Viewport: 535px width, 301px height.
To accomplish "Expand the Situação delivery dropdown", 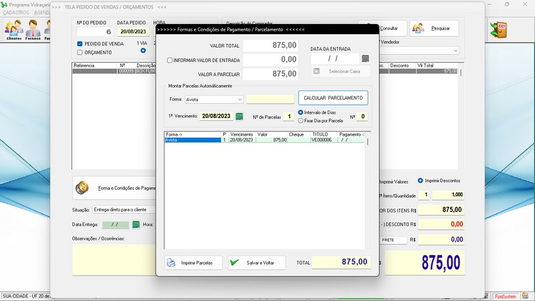I will click(151, 209).
